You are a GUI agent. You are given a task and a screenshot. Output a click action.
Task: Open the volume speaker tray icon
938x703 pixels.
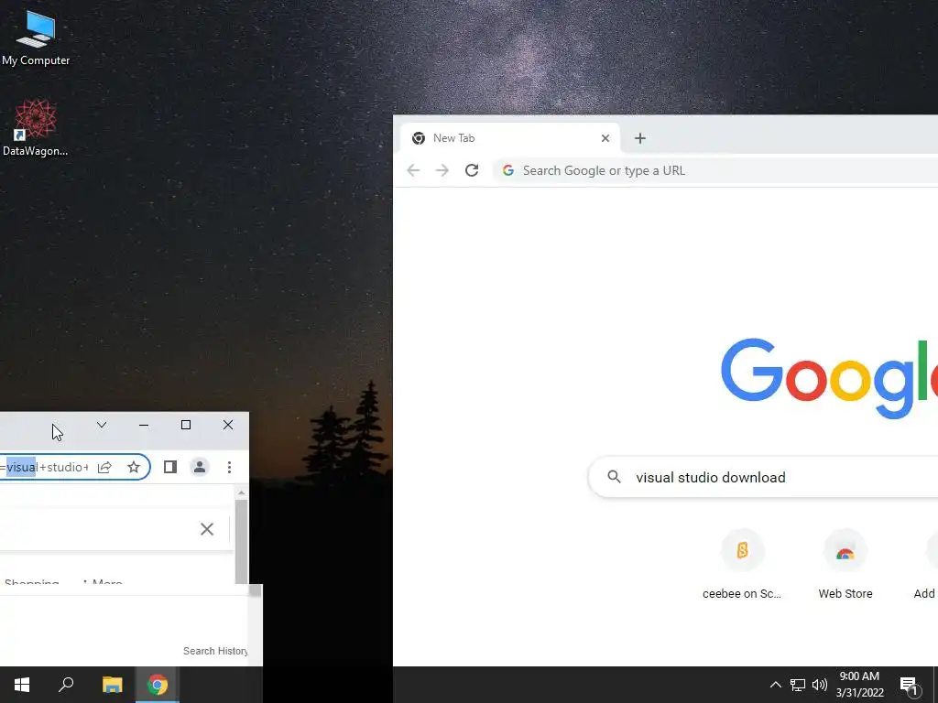[x=820, y=685]
